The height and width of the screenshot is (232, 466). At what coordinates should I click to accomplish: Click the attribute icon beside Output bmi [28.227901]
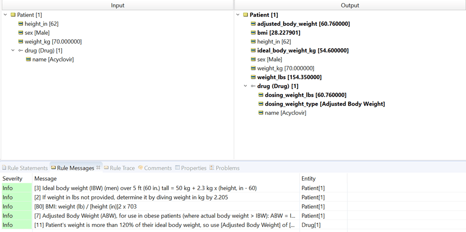(253, 33)
